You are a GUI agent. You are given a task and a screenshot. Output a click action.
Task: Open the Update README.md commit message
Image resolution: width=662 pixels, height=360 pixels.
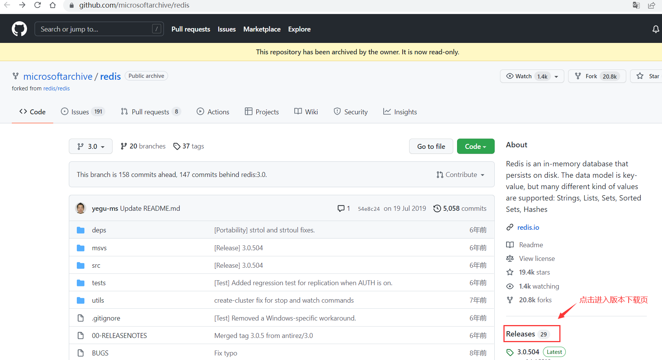point(150,208)
